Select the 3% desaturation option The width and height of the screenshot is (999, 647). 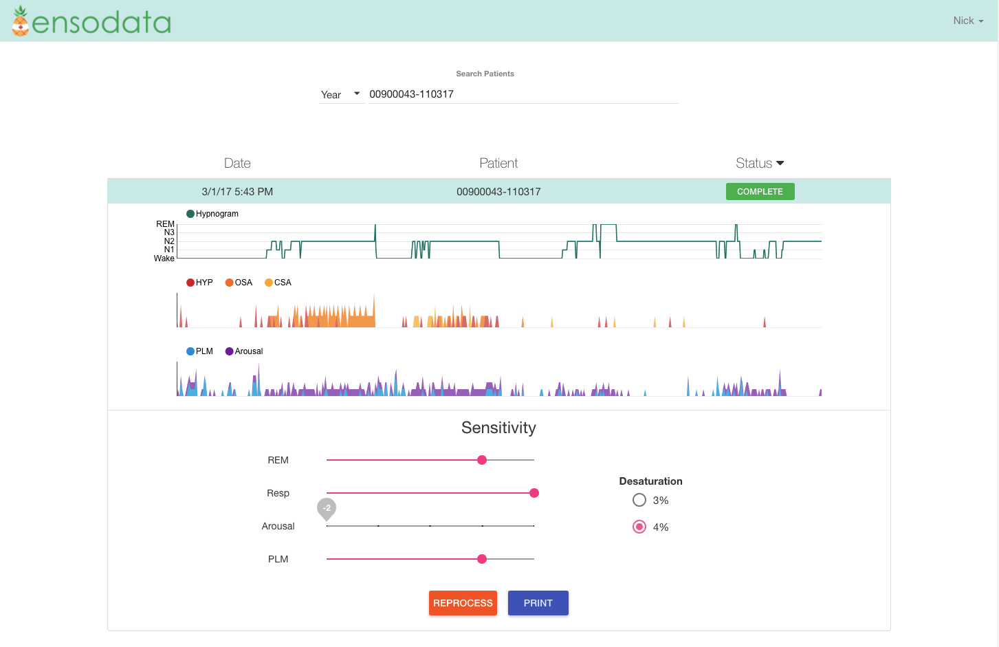point(639,500)
